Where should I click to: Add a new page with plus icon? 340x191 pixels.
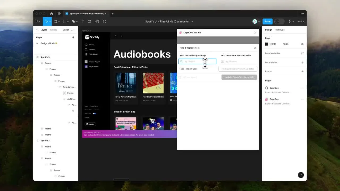coord(73,37)
